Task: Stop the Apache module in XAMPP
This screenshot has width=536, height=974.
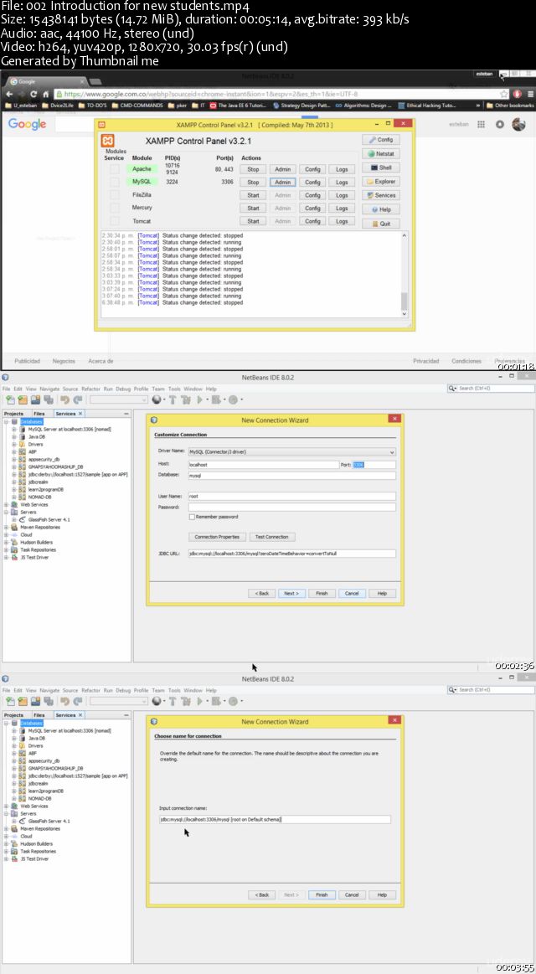Action: pyautogui.click(x=253, y=169)
